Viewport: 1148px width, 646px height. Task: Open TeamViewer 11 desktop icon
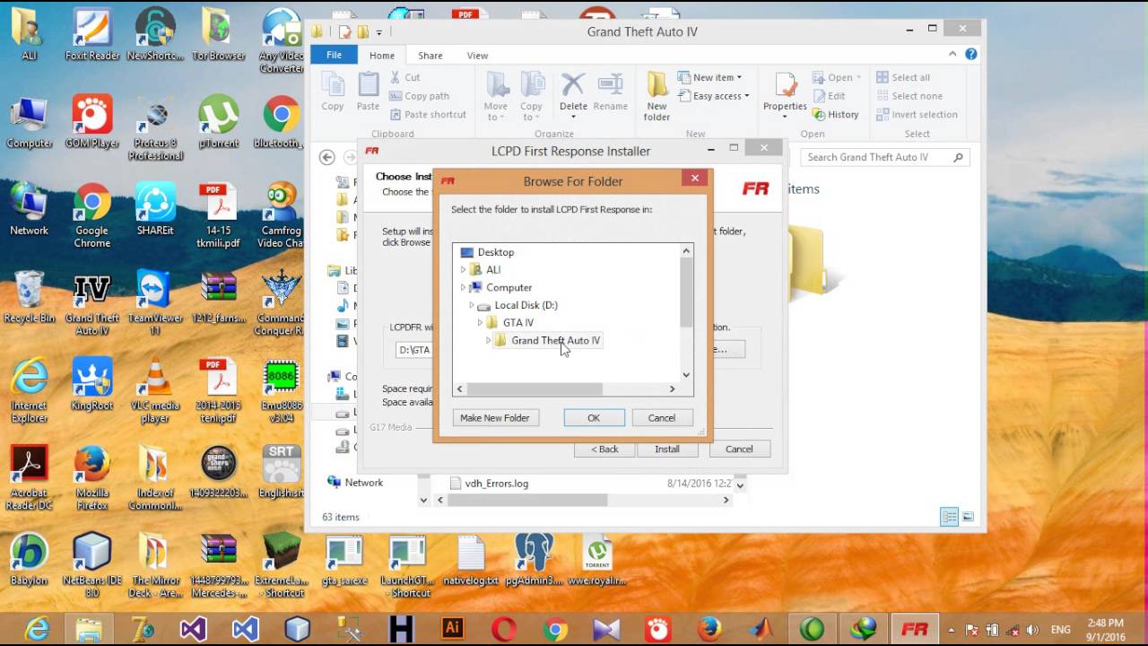click(155, 304)
